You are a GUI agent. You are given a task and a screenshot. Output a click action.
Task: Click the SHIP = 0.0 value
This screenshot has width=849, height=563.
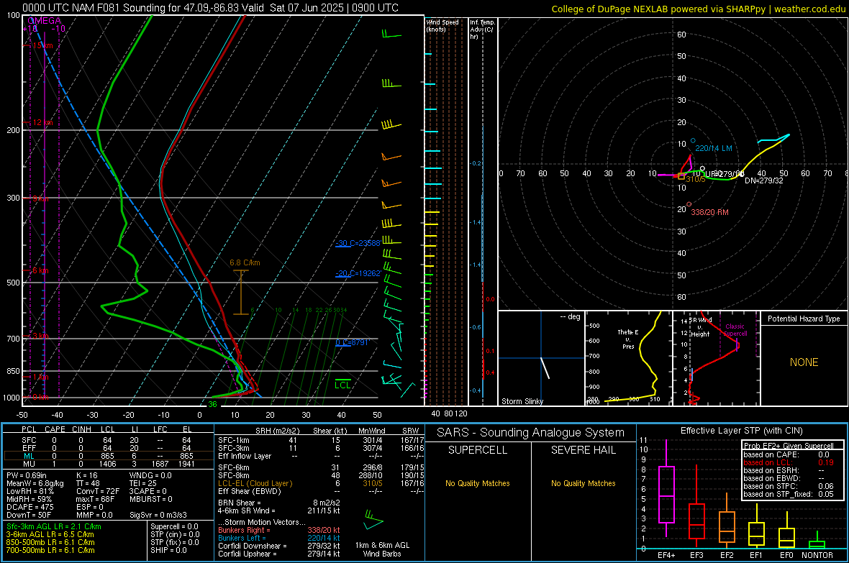(168, 550)
